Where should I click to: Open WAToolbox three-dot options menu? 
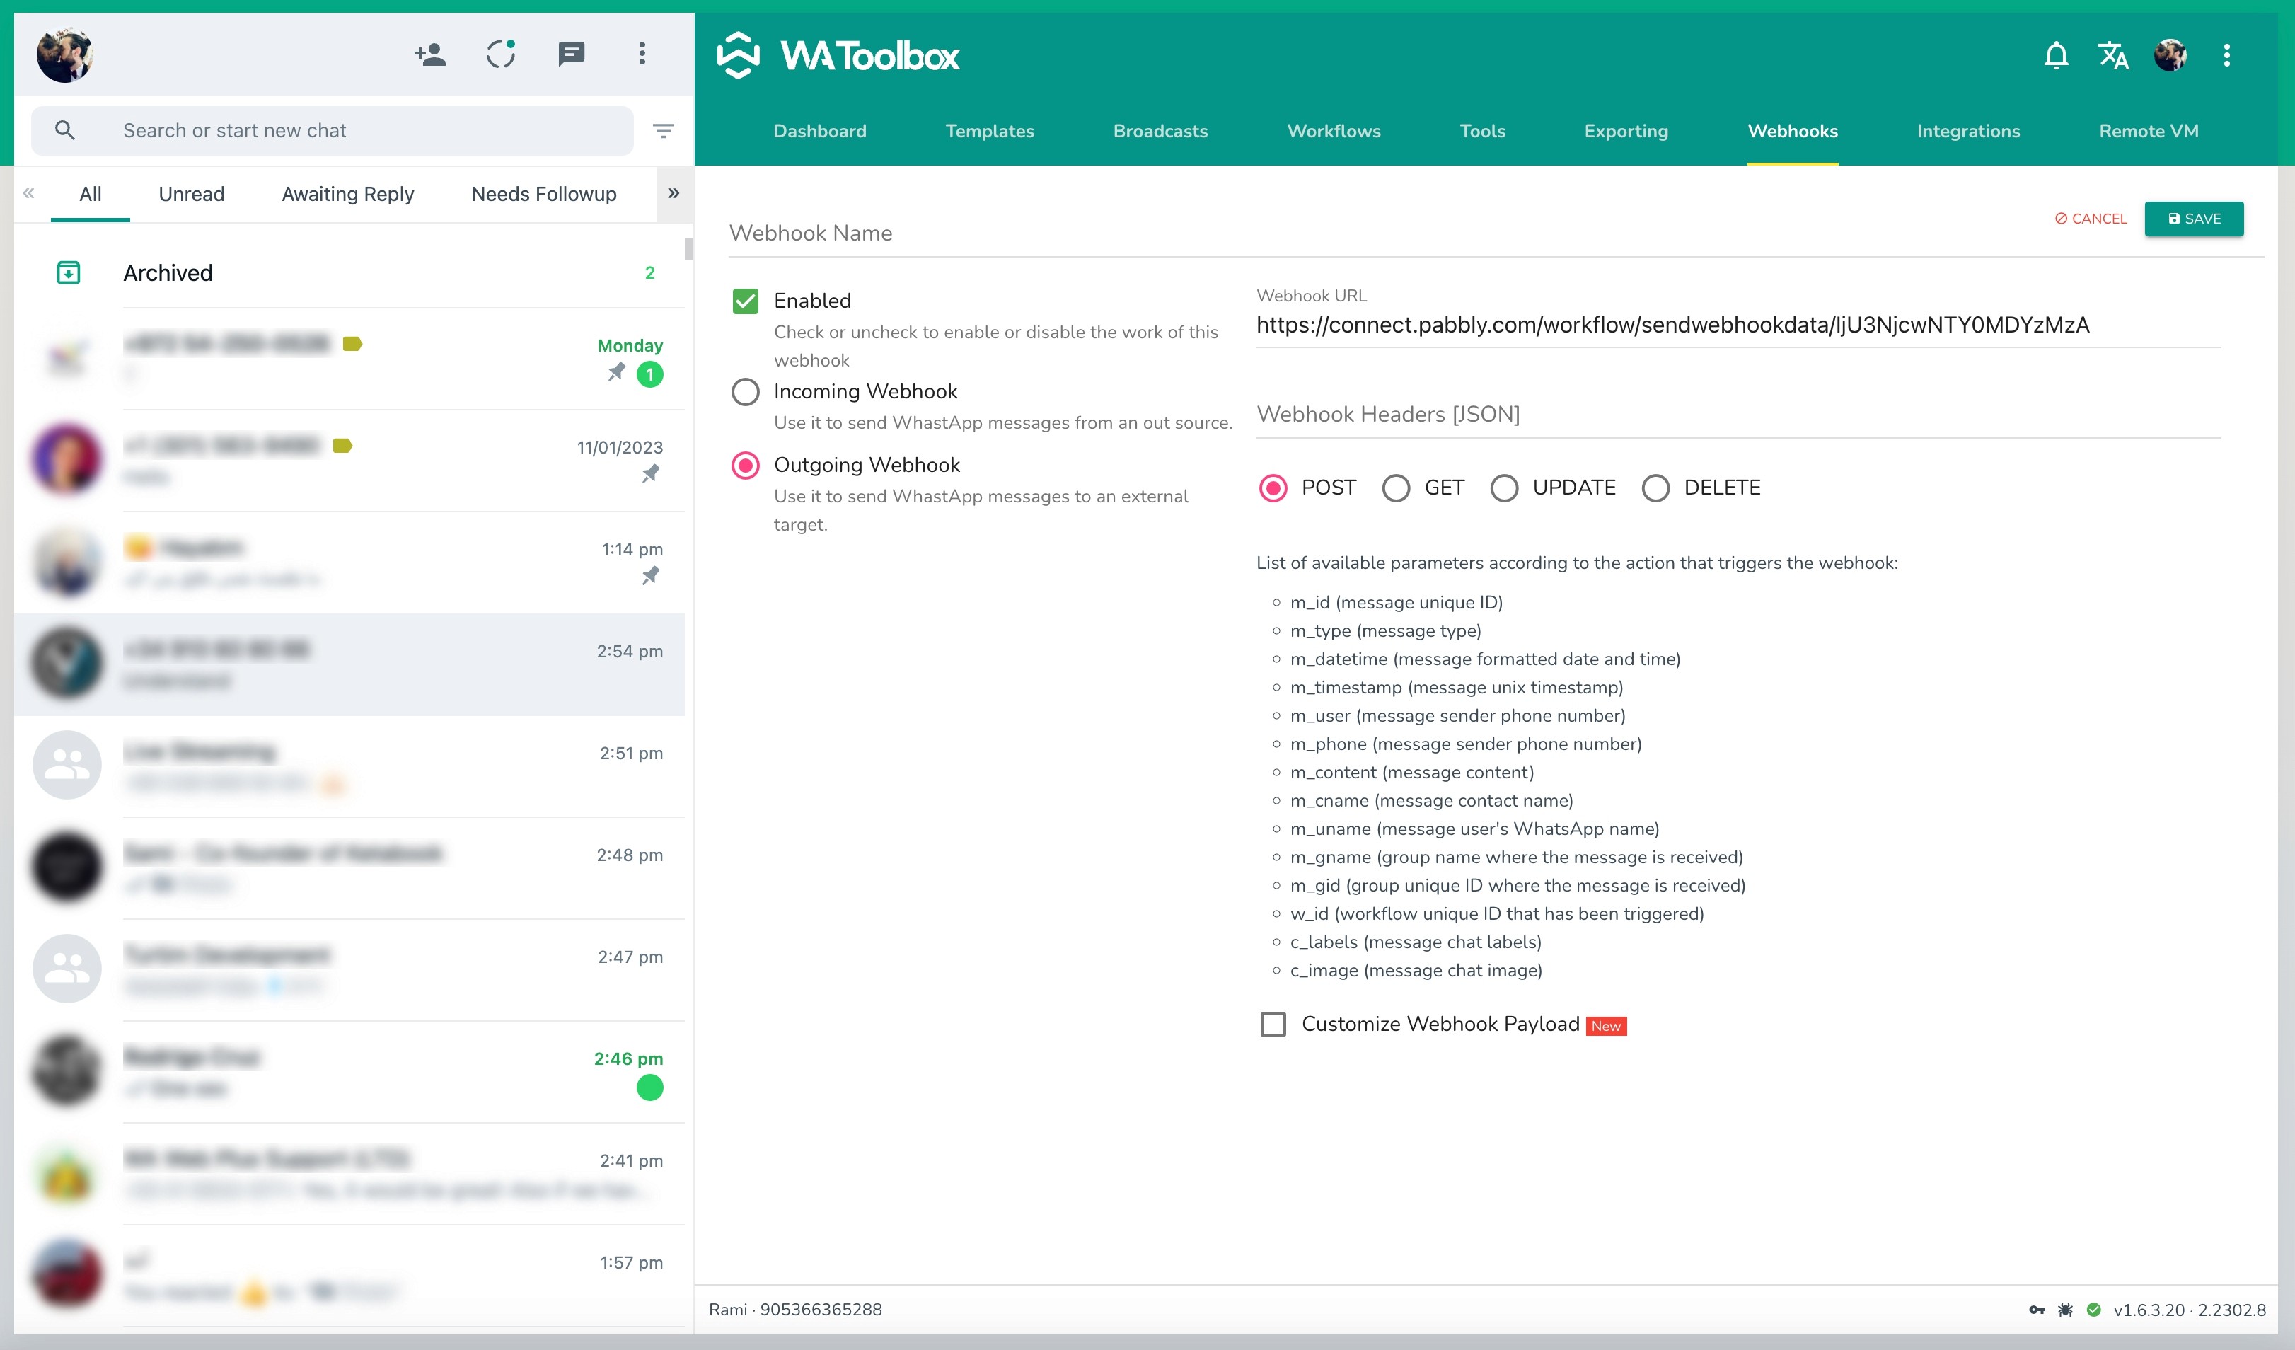[2226, 56]
